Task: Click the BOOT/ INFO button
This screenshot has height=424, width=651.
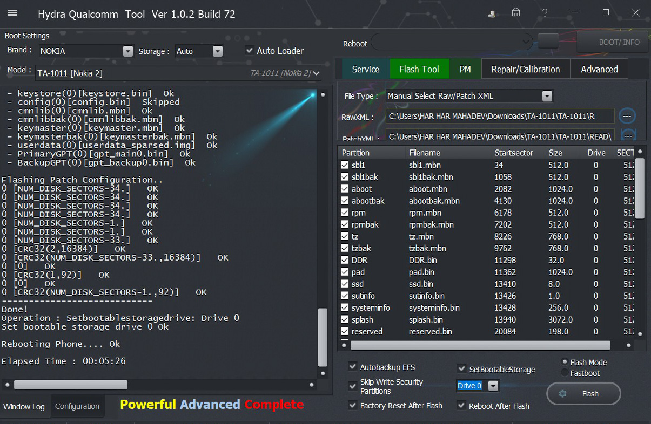Action: coord(613,42)
